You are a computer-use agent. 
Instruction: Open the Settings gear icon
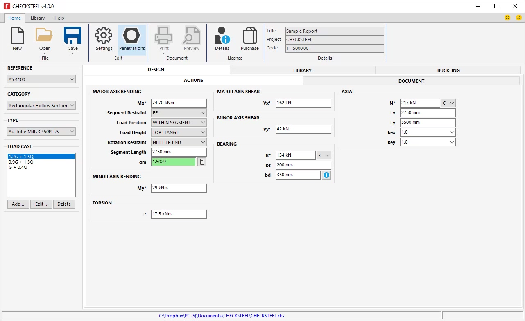[x=104, y=36]
